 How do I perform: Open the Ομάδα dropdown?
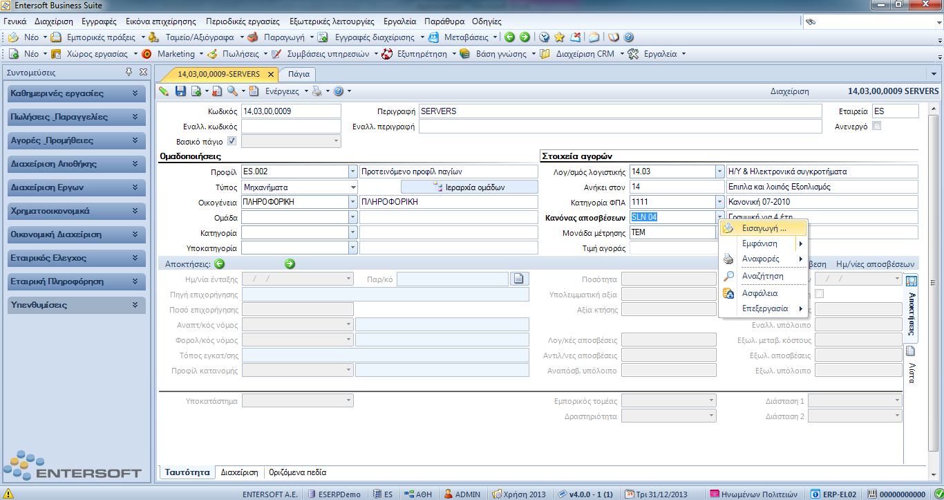(352, 217)
